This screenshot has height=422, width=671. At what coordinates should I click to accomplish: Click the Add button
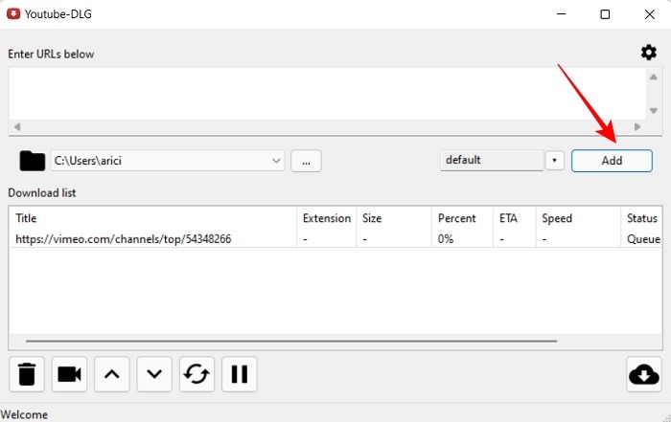click(x=612, y=161)
